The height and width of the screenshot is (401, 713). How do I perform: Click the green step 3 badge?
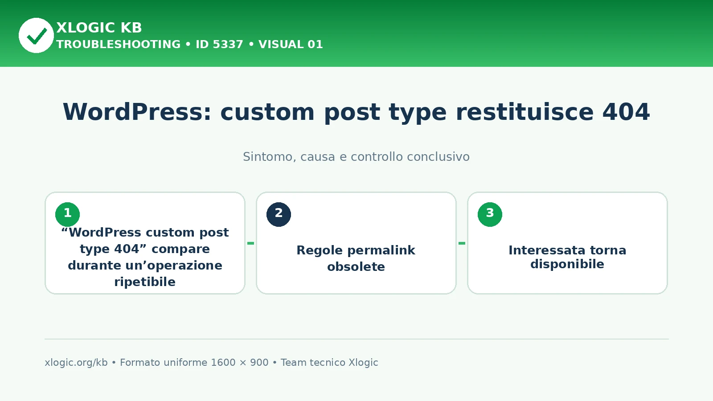[490, 214]
